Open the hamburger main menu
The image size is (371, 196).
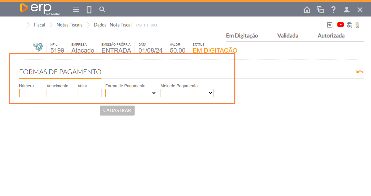[76, 10]
